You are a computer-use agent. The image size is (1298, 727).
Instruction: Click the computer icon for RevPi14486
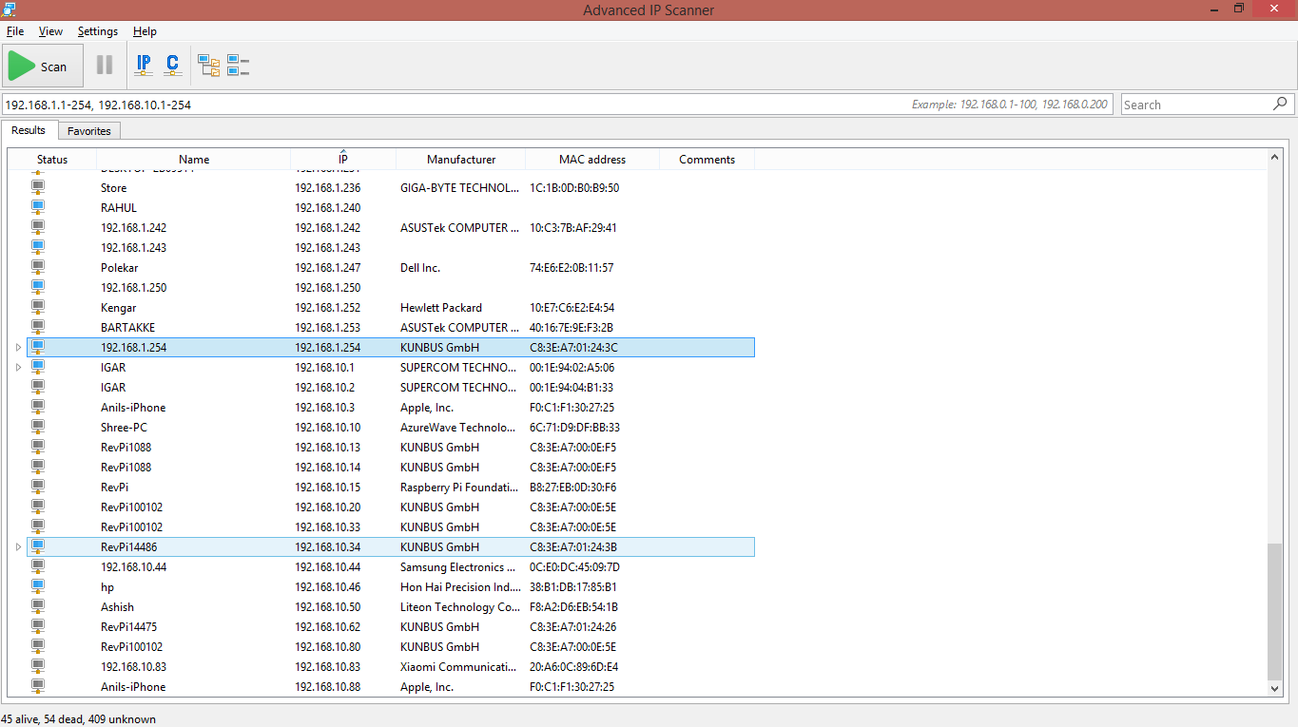tap(38, 547)
